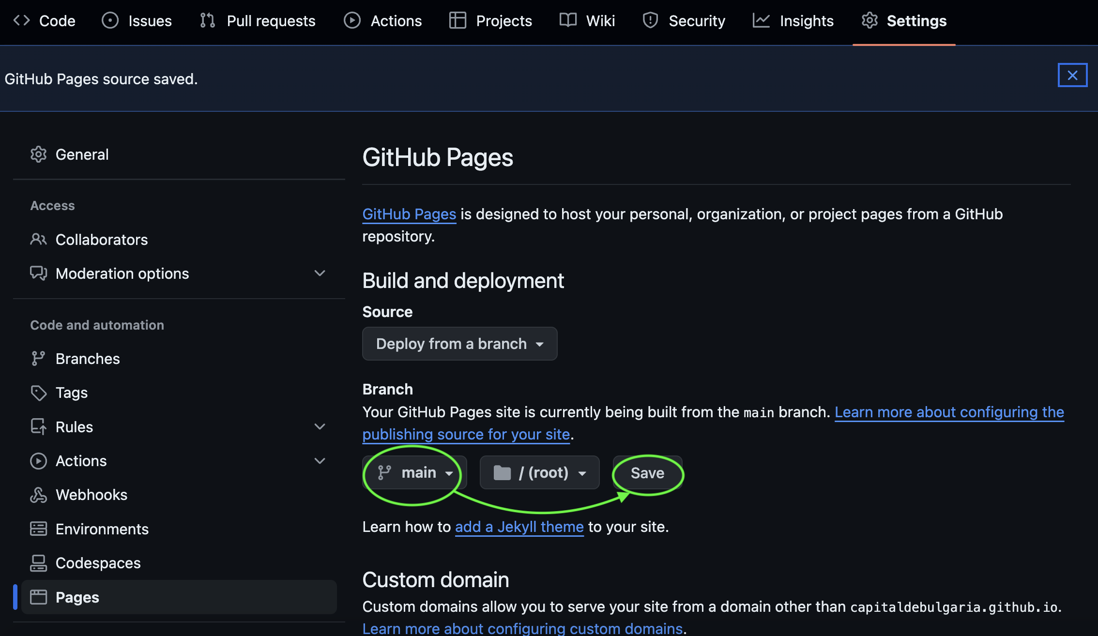
Task: Click the Webhooks icon
Action: pos(38,495)
